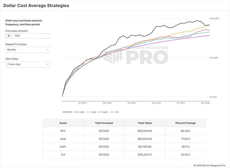This screenshot has height=168, width=230.
Task: Click the Purchase Amount input field
Action: tap(31, 36)
